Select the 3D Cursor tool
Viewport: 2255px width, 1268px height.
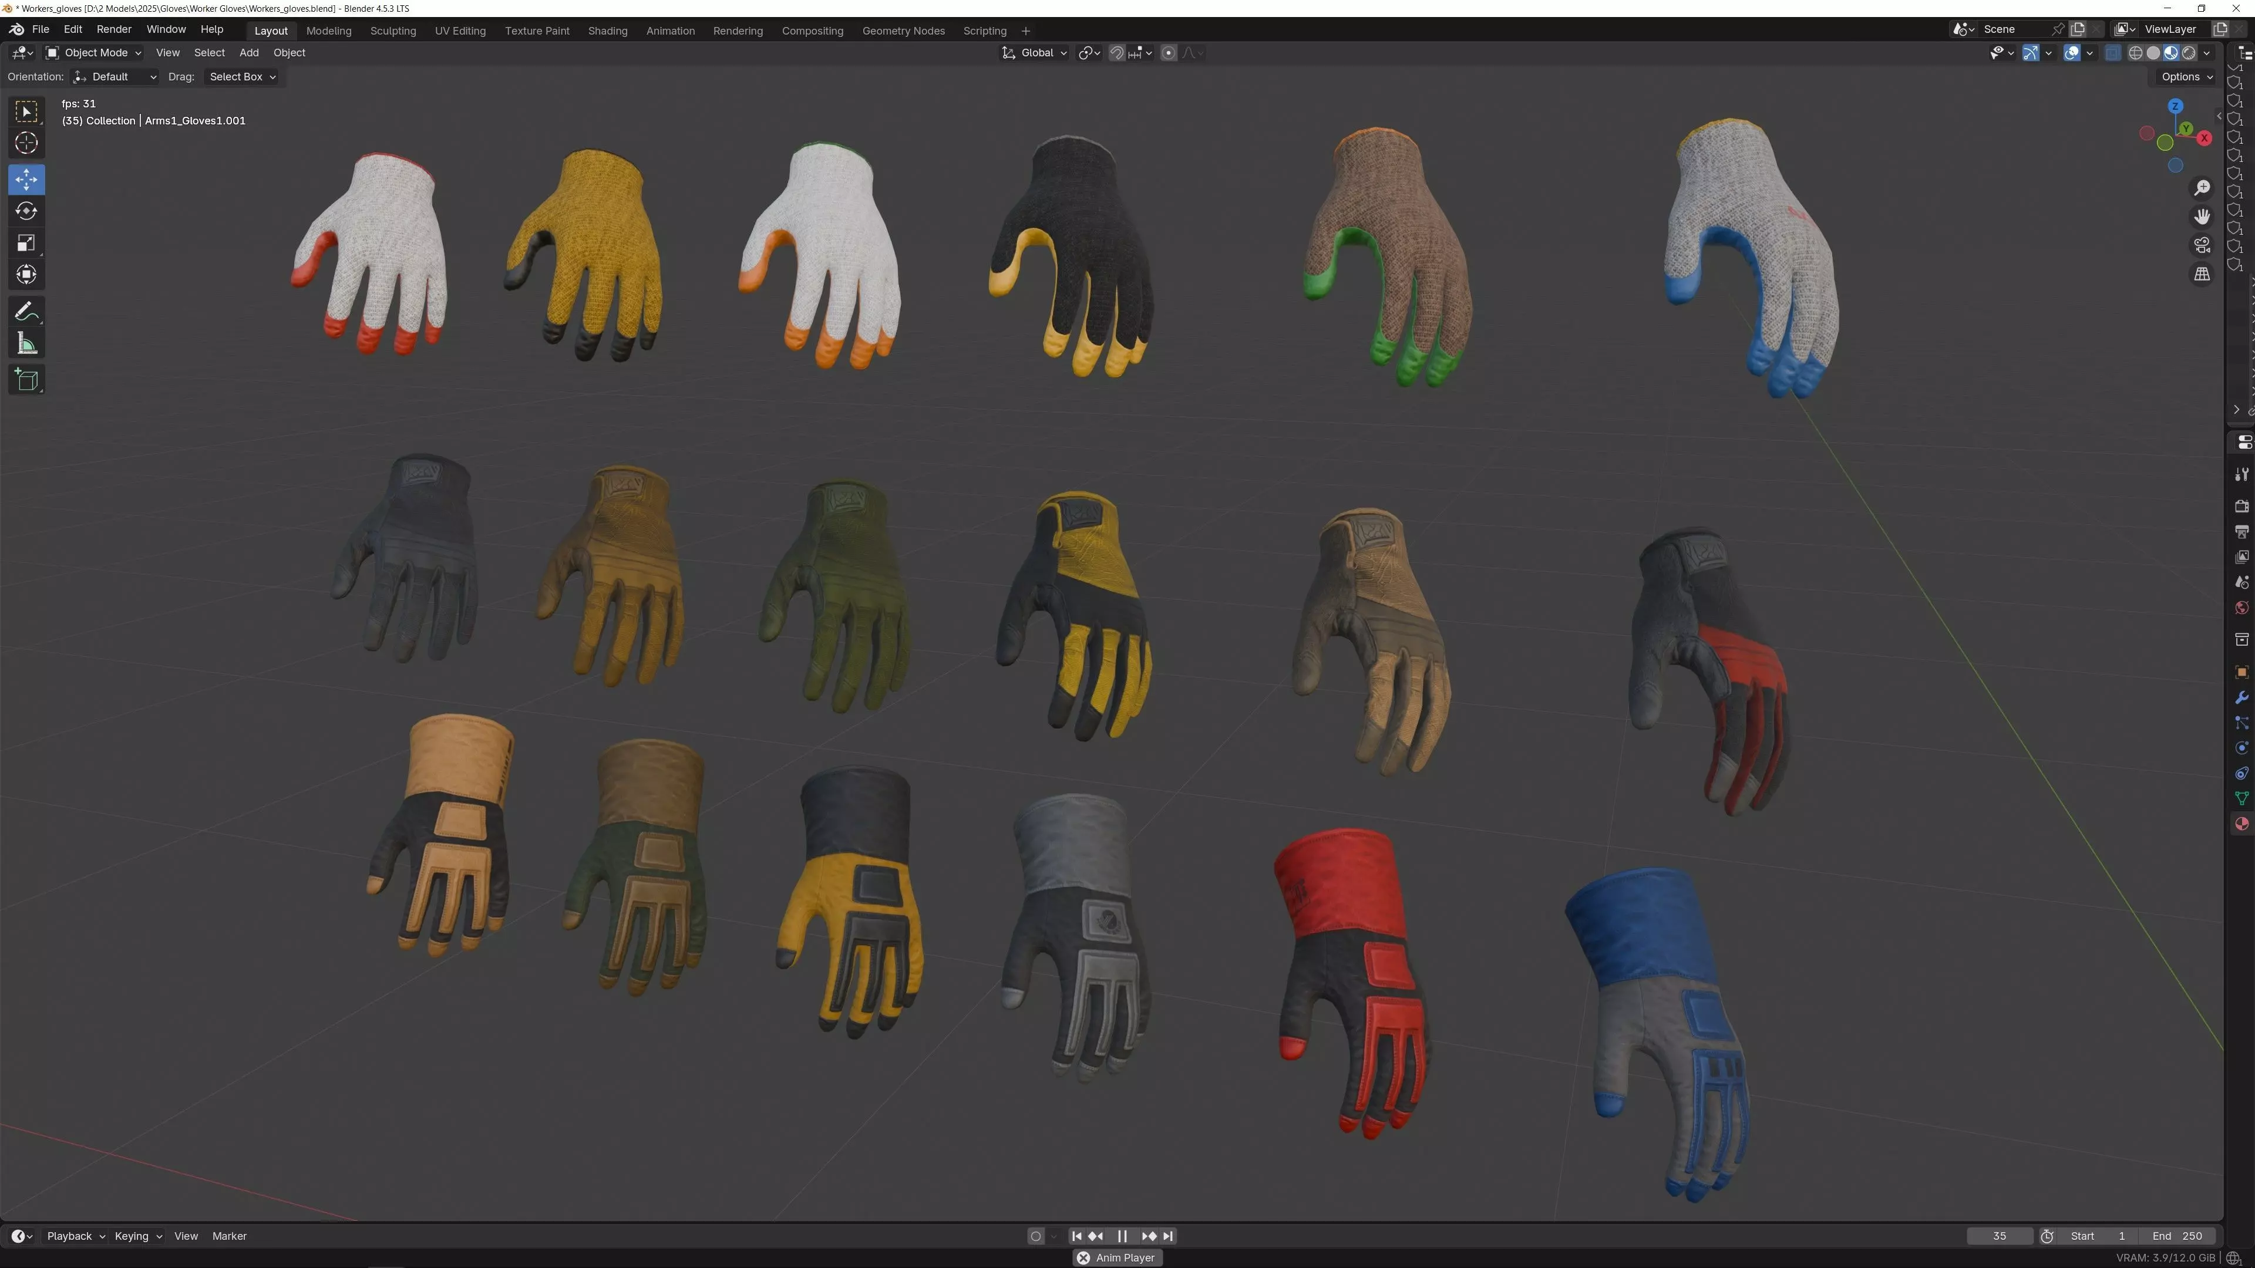[x=26, y=143]
